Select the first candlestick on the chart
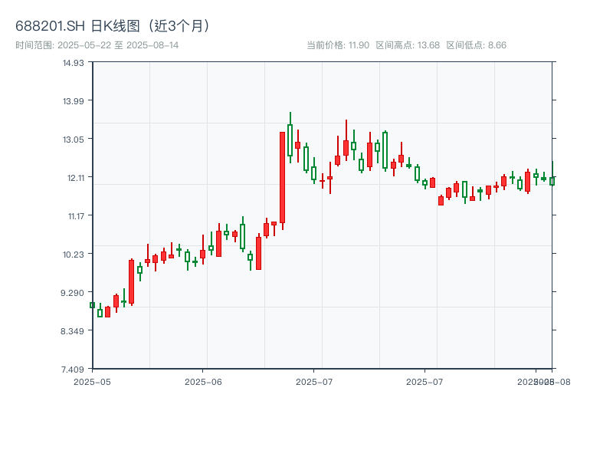The height and width of the screenshot is (460, 613). (92, 305)
